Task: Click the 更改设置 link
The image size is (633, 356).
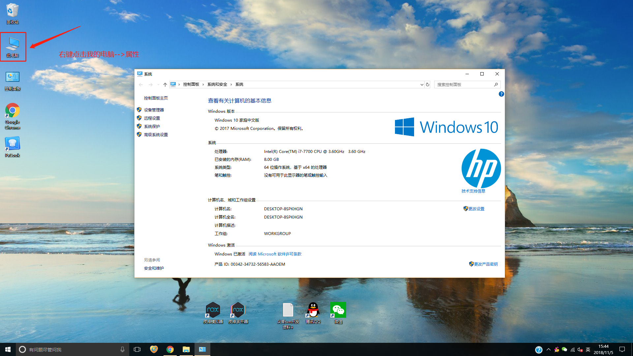Action: (476, 209)
